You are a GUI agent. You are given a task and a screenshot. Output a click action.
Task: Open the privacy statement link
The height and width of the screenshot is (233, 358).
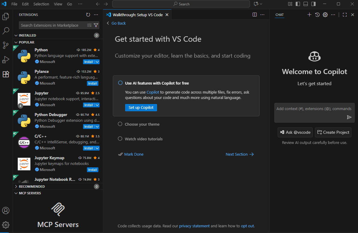194,226
